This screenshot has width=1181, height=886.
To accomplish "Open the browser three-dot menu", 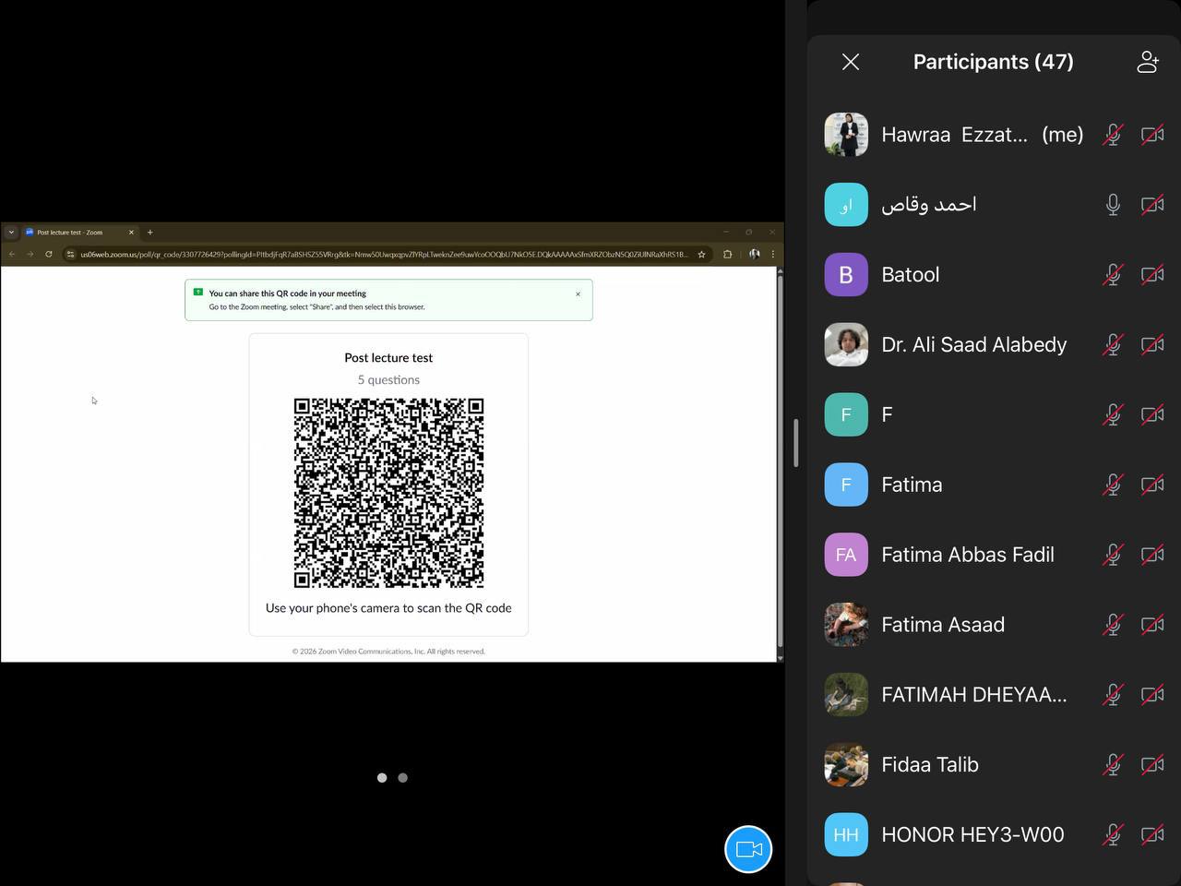I will [x=773, y=254].
